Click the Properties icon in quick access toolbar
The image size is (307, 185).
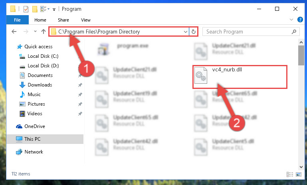coord(26,9)
